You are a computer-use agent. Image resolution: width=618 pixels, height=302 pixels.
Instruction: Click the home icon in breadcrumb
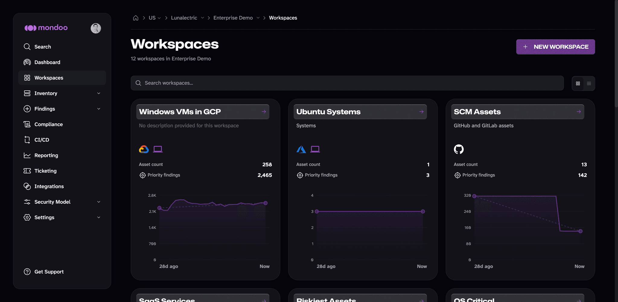pyautogui.click(x=136, y=18)
